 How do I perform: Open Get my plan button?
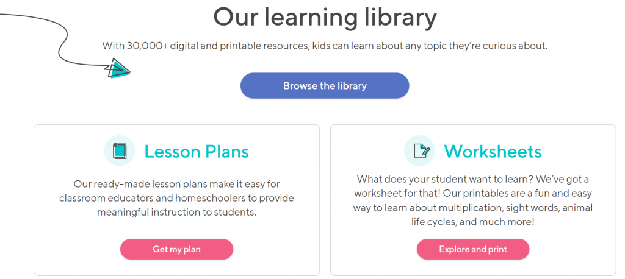176,249
